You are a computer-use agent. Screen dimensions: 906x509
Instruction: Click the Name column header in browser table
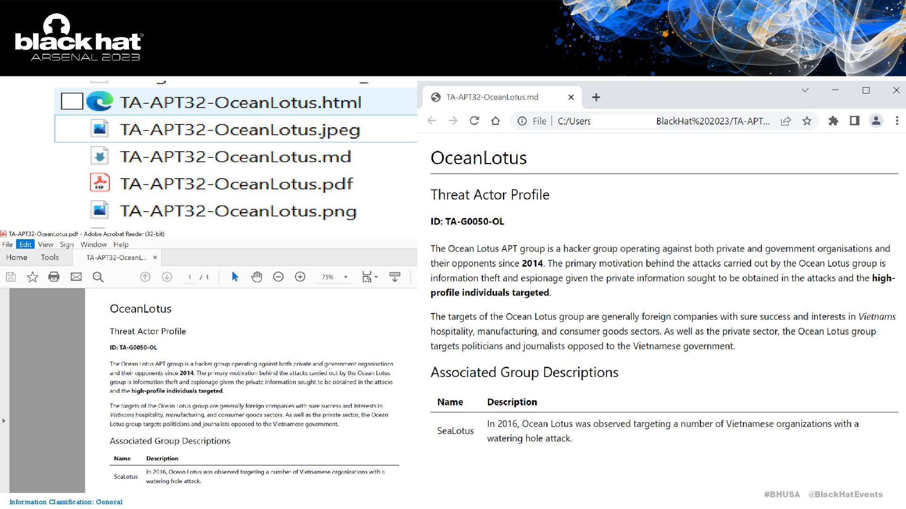(x=450, y=402)
